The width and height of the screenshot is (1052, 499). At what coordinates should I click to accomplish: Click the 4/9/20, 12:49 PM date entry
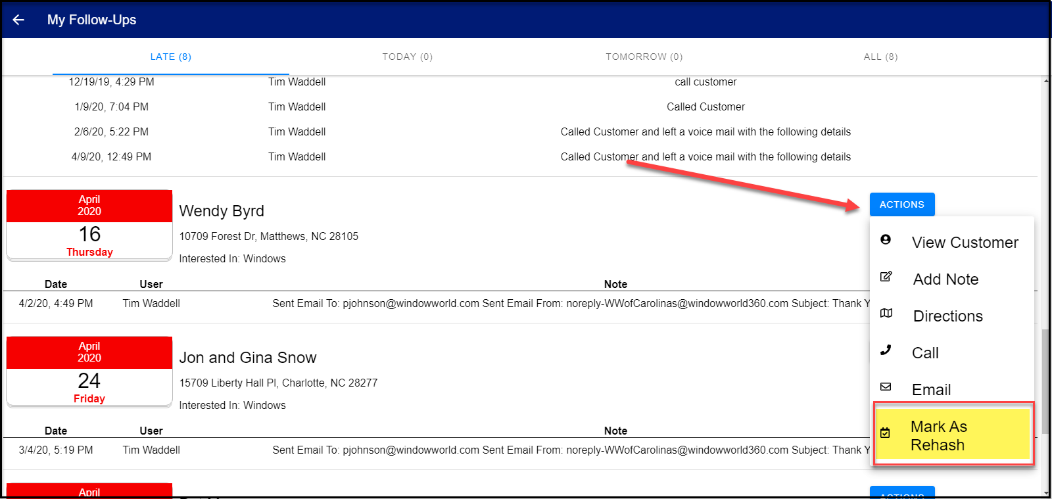[112, 156]
